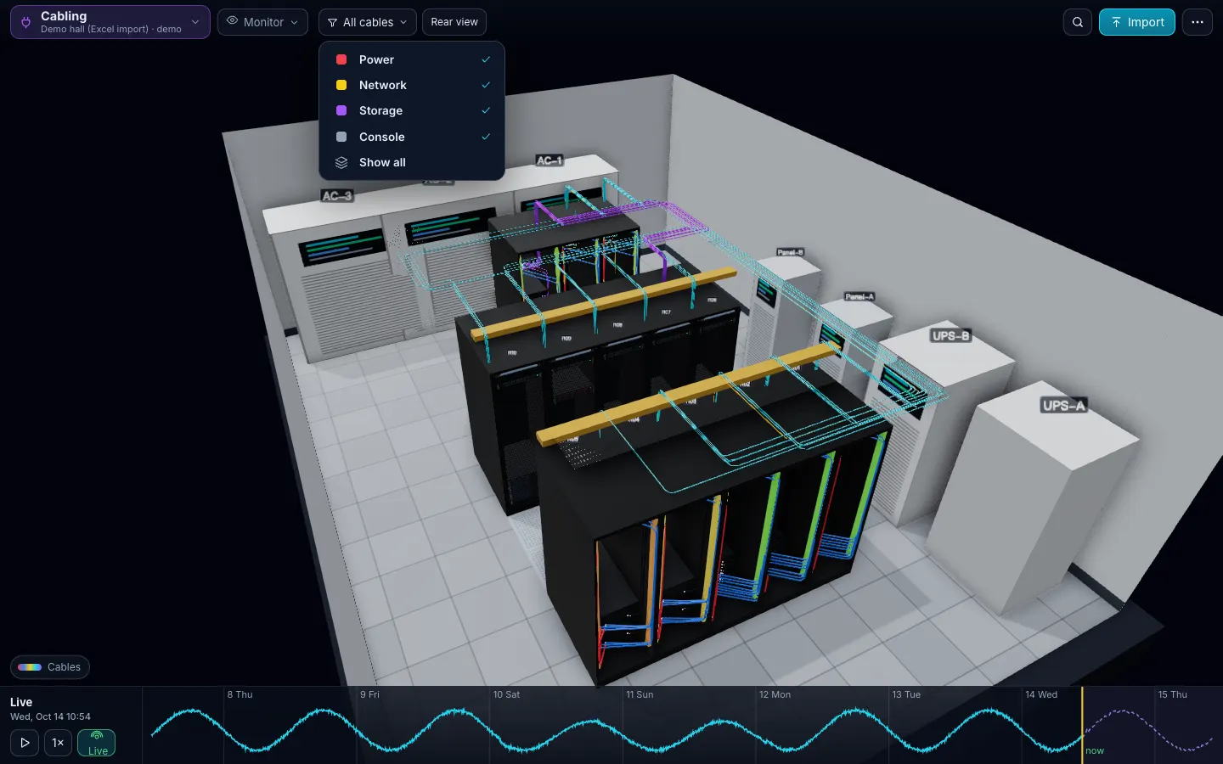Click the Wed, Oct 14 10:54 timestamp
The height and width of the screenshot is (764, 1223).
[x=50, y=716]
